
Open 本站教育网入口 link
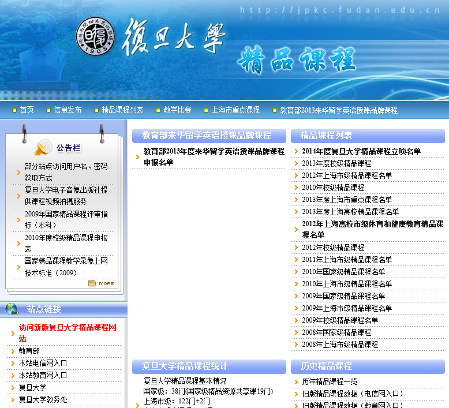(43, 375)
